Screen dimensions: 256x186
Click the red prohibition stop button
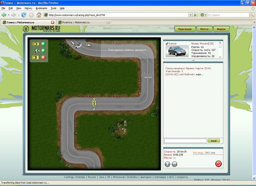pos(219,164)
